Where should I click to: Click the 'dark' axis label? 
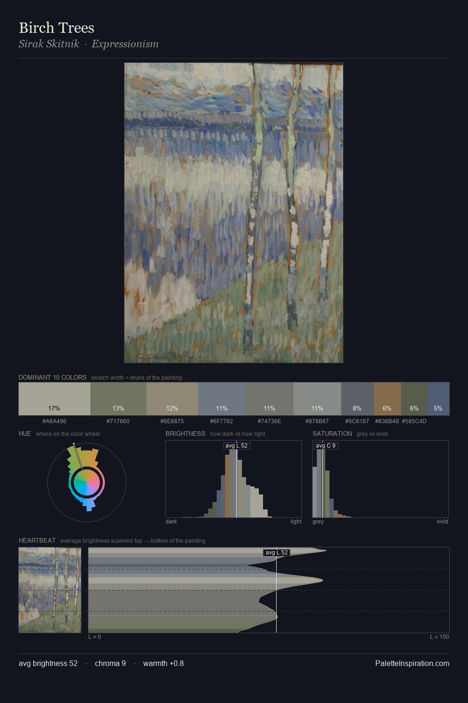171,522
